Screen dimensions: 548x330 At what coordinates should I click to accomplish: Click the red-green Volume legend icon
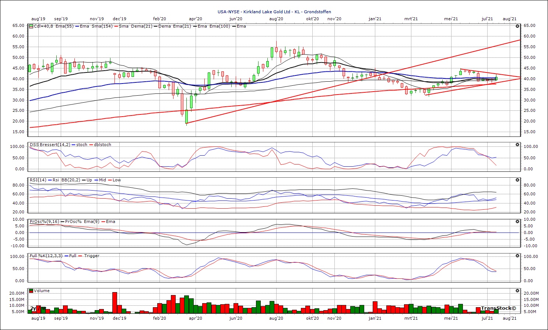point(31,291)
